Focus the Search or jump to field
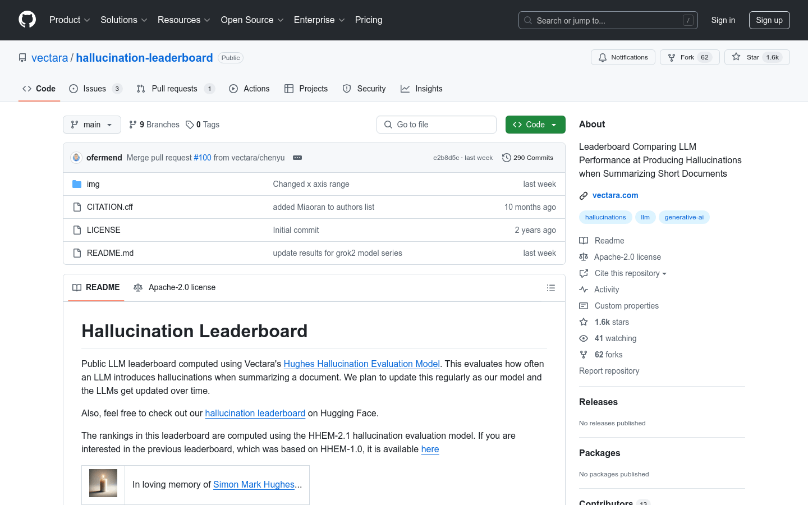Viewport: 808px width, 505px height. (x=608, y=20)
